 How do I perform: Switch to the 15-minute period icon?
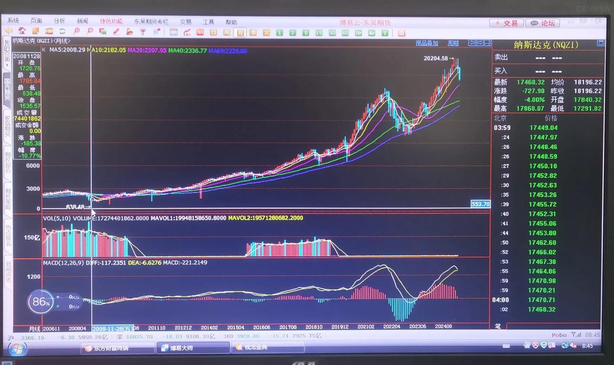(319, 33)
